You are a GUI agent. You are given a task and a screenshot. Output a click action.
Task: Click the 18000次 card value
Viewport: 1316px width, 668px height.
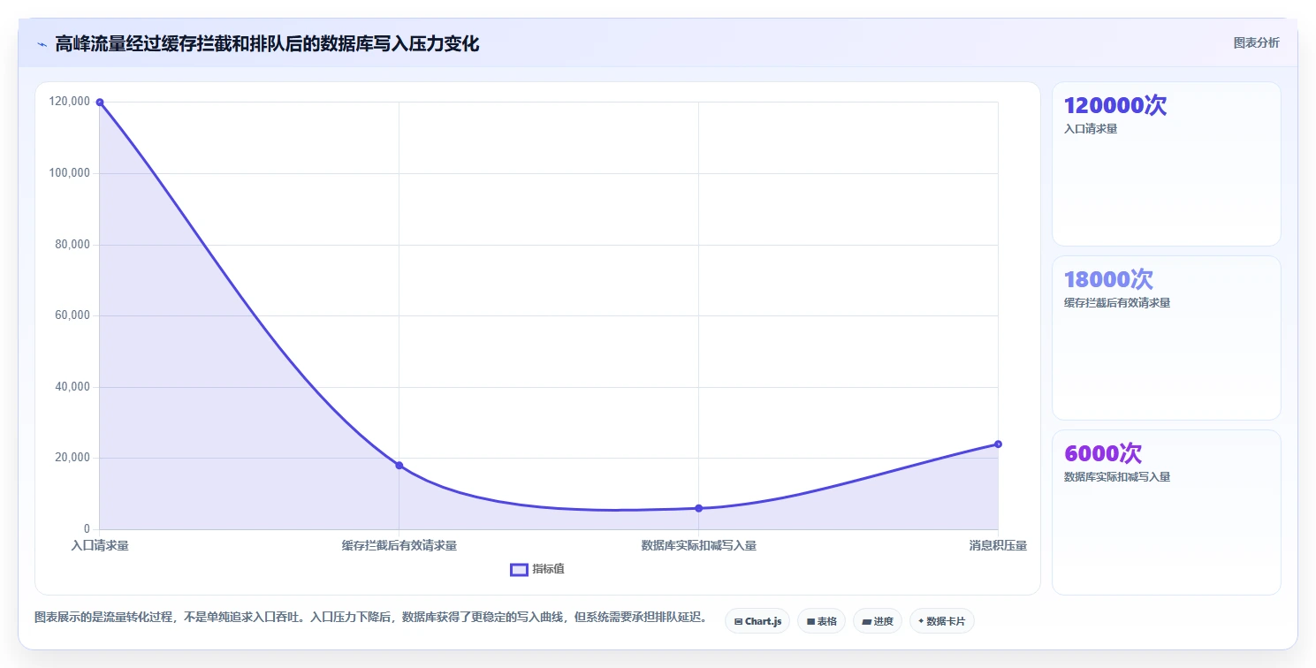(x=1108, y=280)
